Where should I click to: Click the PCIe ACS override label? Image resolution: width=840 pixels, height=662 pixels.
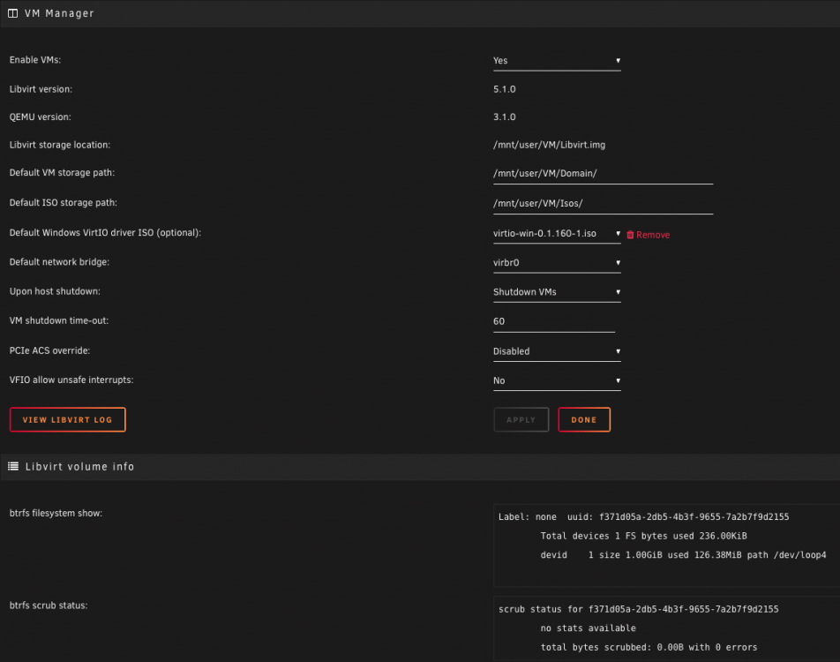tap(49, 350)
